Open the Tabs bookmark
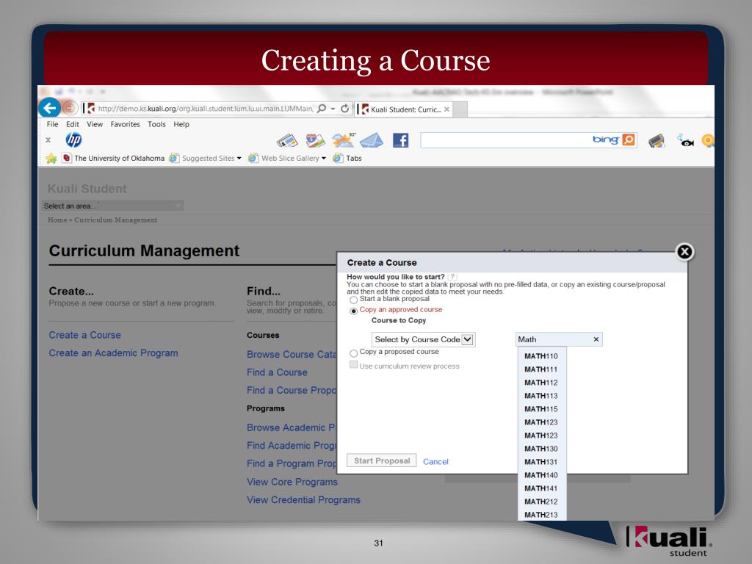Screen dimensions: 752x564 (347, 159)
